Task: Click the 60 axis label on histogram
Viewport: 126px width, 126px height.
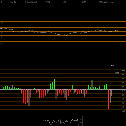Action: (123, 79)
